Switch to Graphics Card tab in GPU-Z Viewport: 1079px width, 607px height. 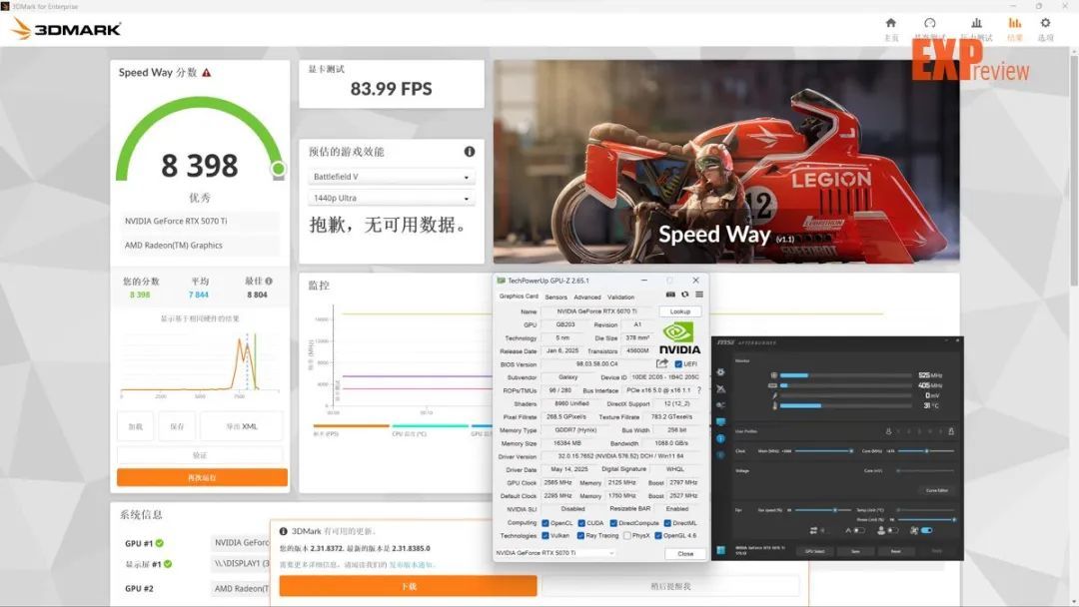coord(519,297)
